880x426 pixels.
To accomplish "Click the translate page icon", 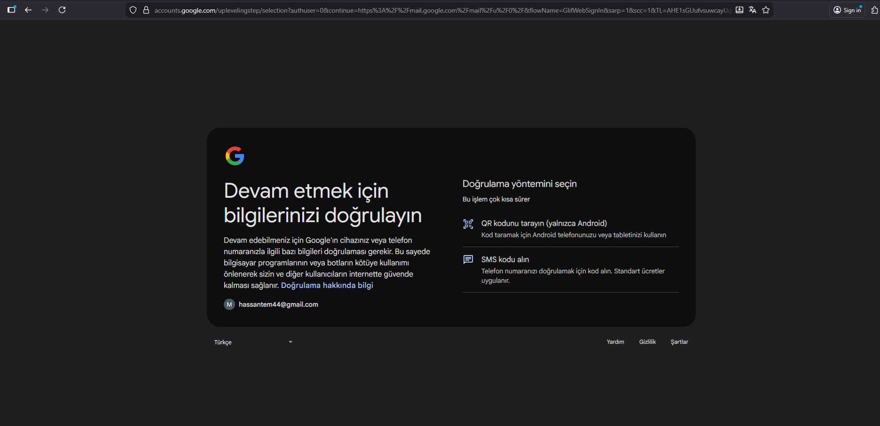I will click(x=753, y=10).
